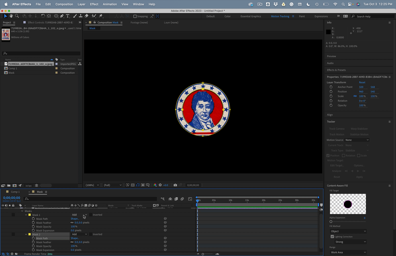Image resolution: width=396 pixels, height=256 pixels.
Task: Collapse the Mask 1 group
Action: pyautogui.click(x=26, y=215)
